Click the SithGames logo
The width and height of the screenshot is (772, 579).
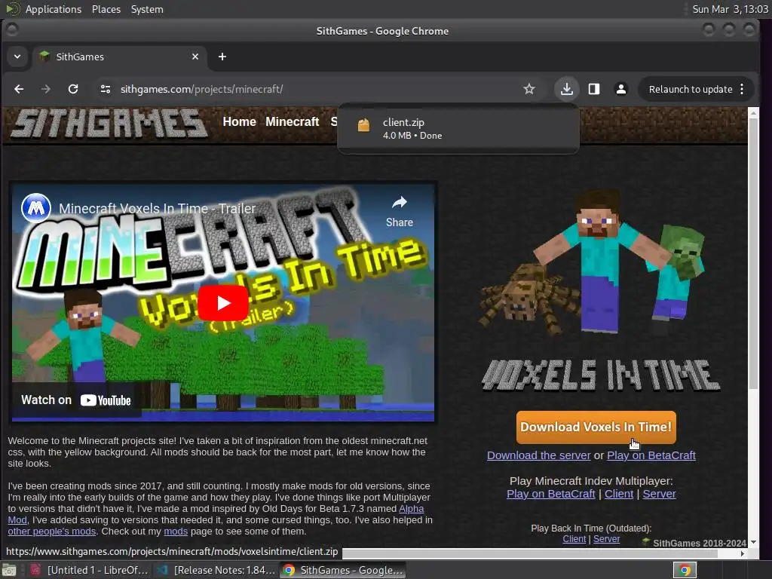[x=109, y=123]
